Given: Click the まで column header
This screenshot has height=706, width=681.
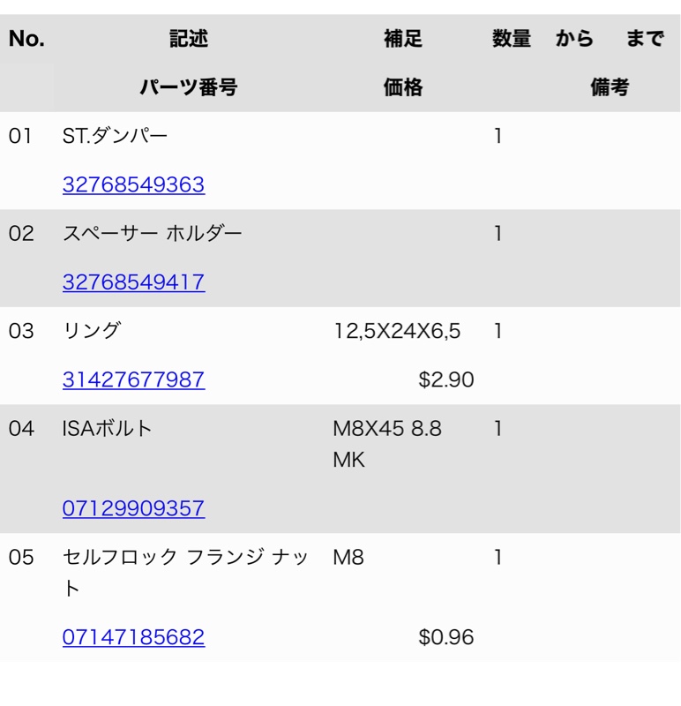Looking at the screenshot, I should point(644,40).
